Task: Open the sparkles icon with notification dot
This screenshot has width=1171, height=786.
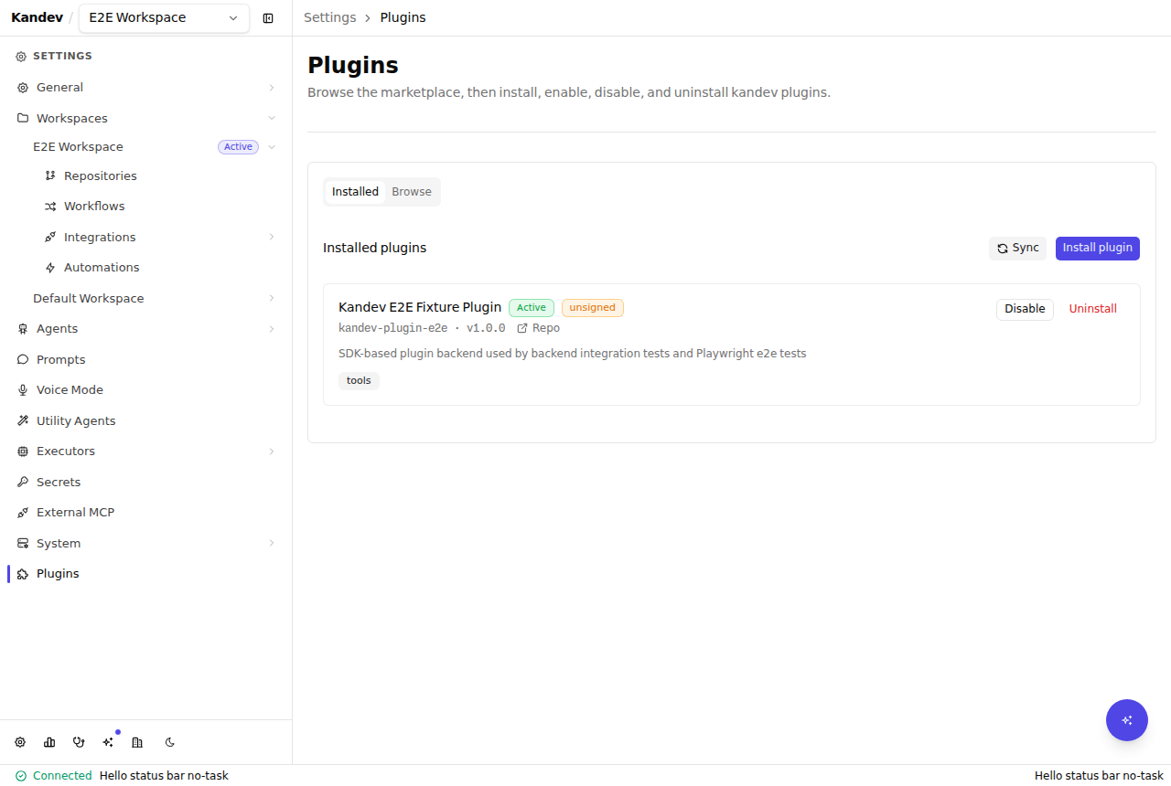Action: pyautogui.click(x=108, y=742)
